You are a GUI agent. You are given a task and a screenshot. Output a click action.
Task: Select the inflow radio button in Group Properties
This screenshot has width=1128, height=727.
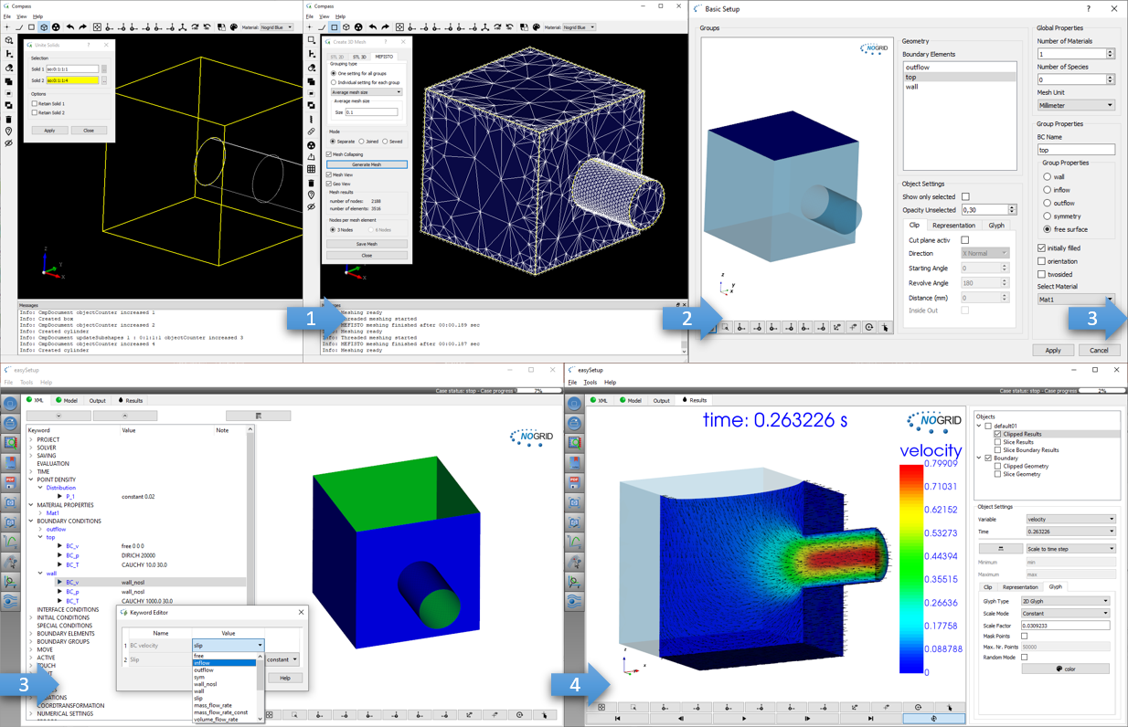pyautogui.click(x=1048, y=190)
